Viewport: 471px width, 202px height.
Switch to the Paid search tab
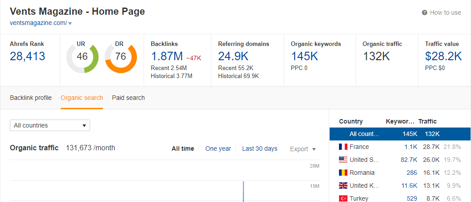tap(128, 98)
